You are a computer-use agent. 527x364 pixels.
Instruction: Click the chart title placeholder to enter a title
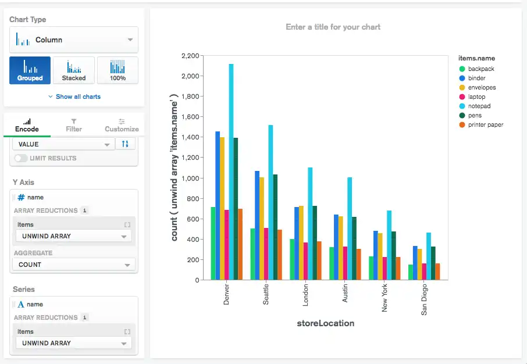tap(332, 27)
